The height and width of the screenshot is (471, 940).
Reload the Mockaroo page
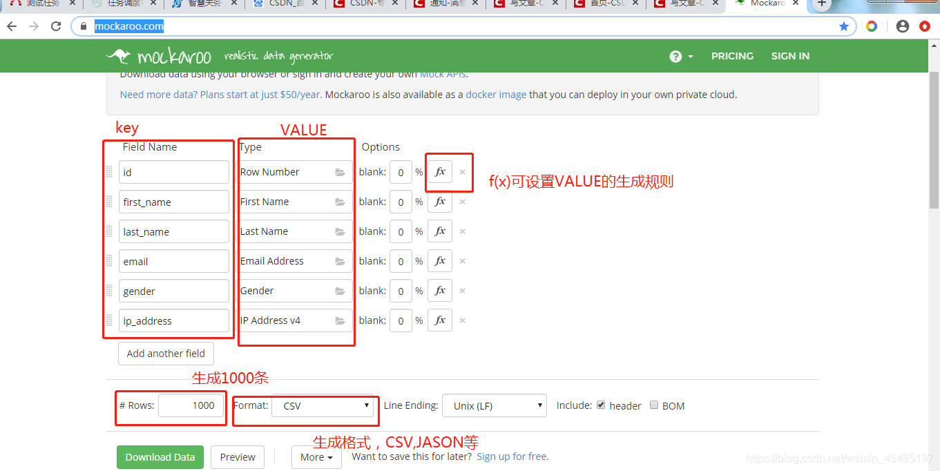[x=56, y=26]
